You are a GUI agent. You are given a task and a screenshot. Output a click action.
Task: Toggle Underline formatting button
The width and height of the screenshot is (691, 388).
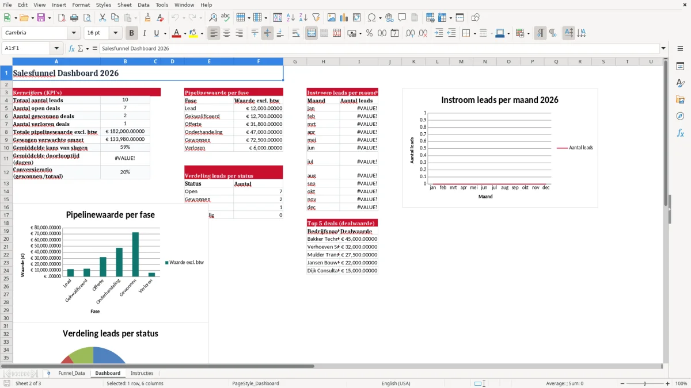point(157,33)
